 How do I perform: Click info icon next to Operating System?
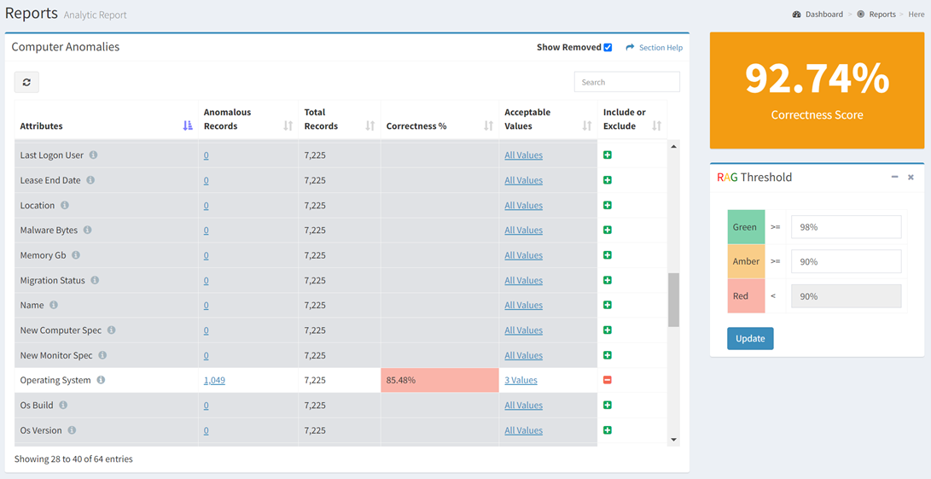(101, 380)
